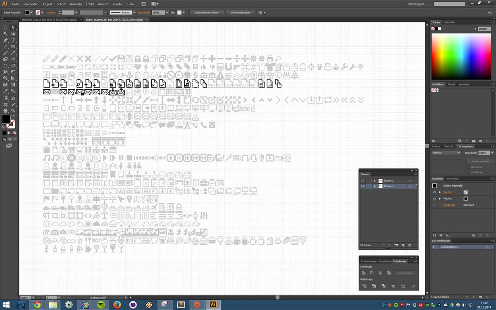The width and height of the screenshot is (496, 310).
Task: Open Spotify from the taskbar
Action: (101, 305)
